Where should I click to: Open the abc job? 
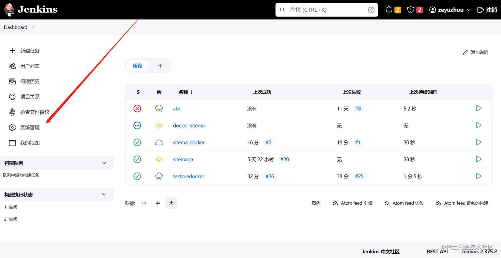(x=177, y=109)
